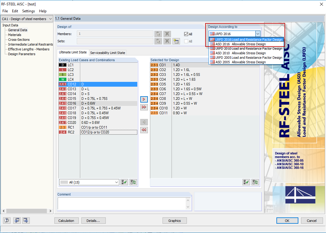
Task: Select all icon under Existing Load Cases list
Action: click(x=124, y=182)
